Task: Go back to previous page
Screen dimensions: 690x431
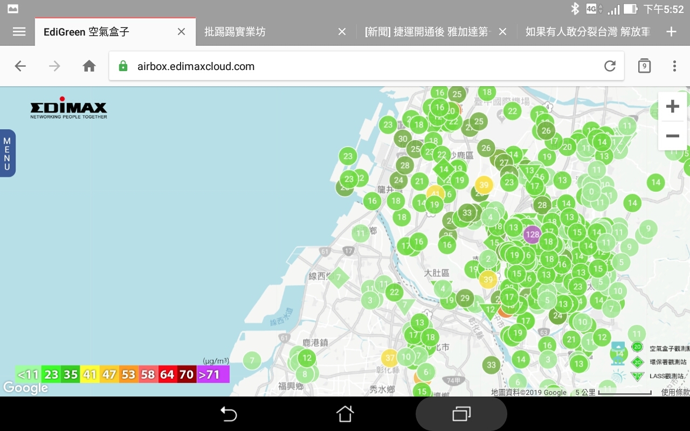Action: (x=20, y=66)
